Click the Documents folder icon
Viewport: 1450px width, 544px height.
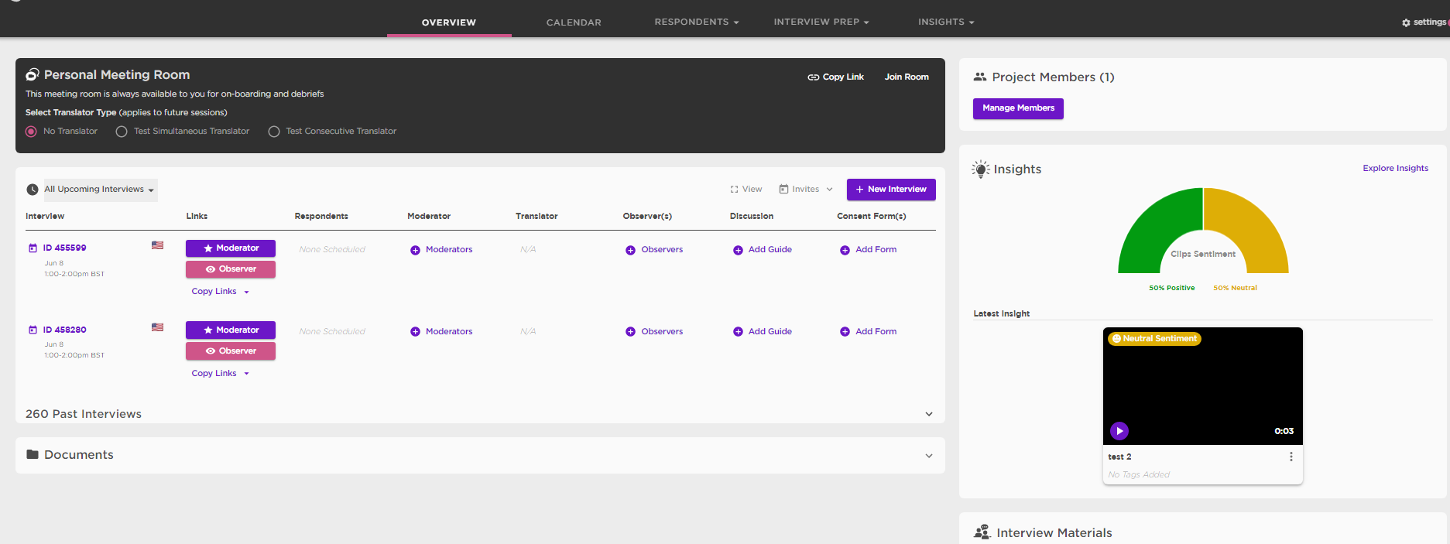point(33,454)
